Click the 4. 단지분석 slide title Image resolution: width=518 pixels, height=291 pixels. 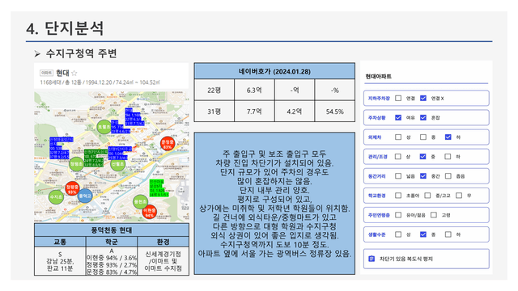click(x=65, y=28)
